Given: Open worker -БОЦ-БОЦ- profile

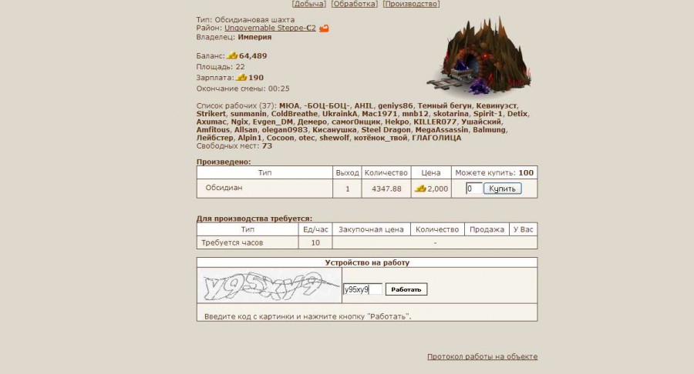Looking at the screenshot, I should point(327,105).
